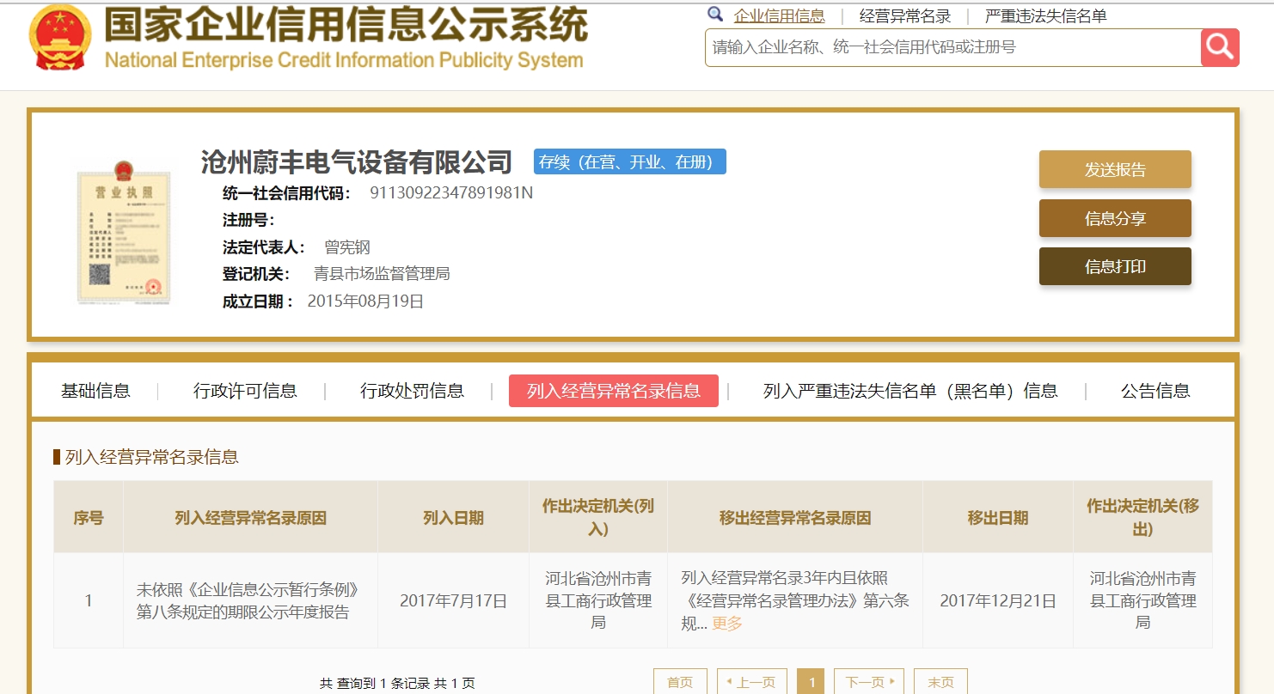Viewport: 1274px width, 694px height.
Task: Click the 作出决定机关(列入) column header
Action: coord(598,517)
